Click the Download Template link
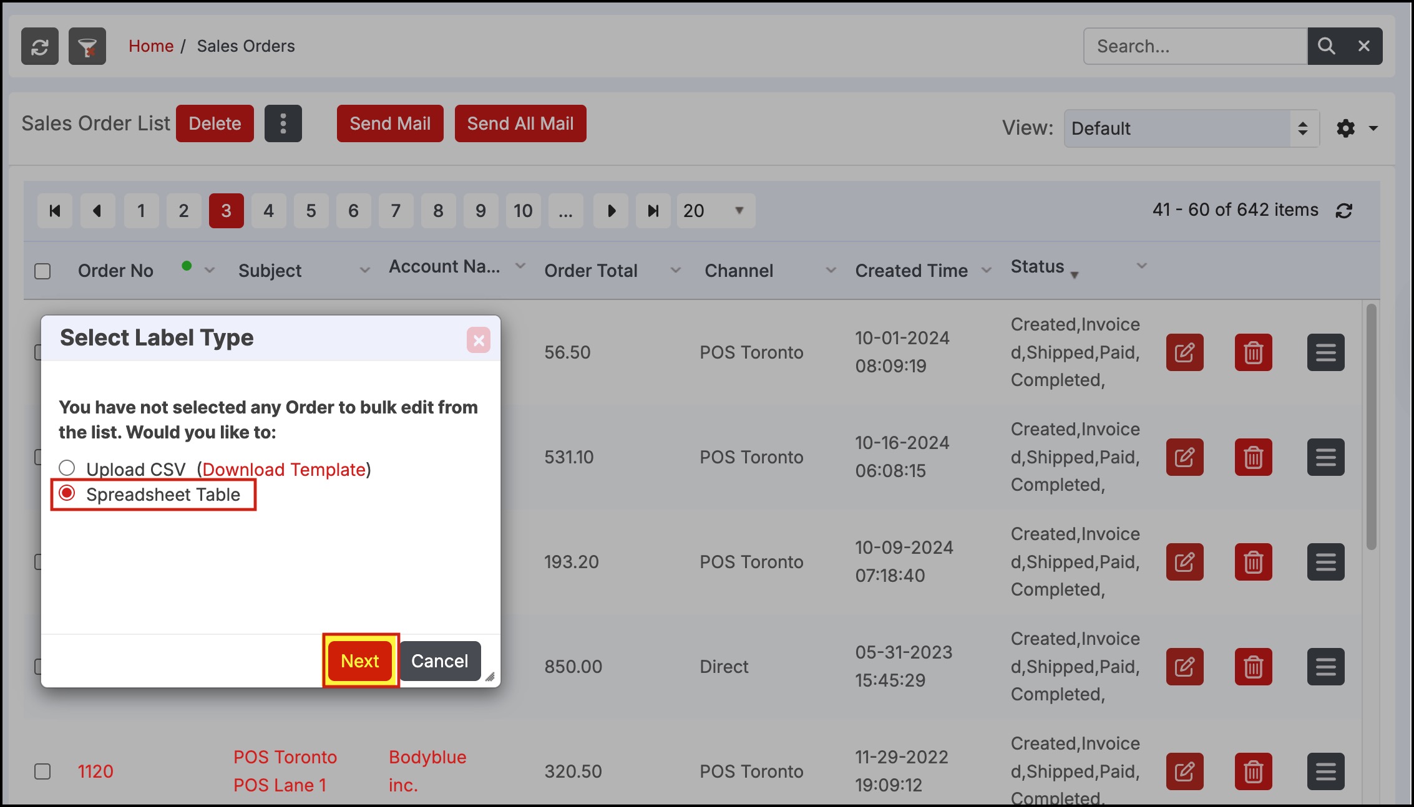This screenshot has width=1414, height=807. click(284, 470)
